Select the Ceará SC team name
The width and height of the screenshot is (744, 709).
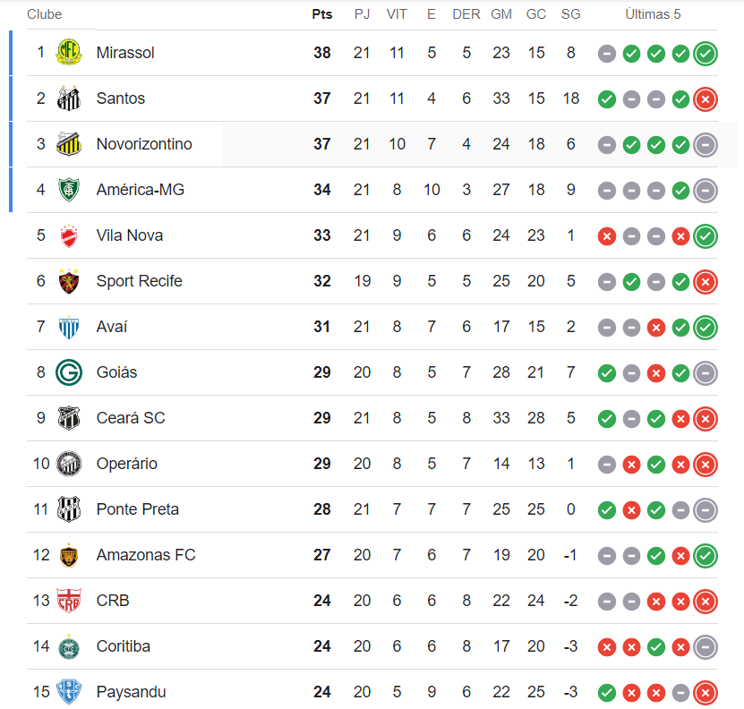pos(131,418)
